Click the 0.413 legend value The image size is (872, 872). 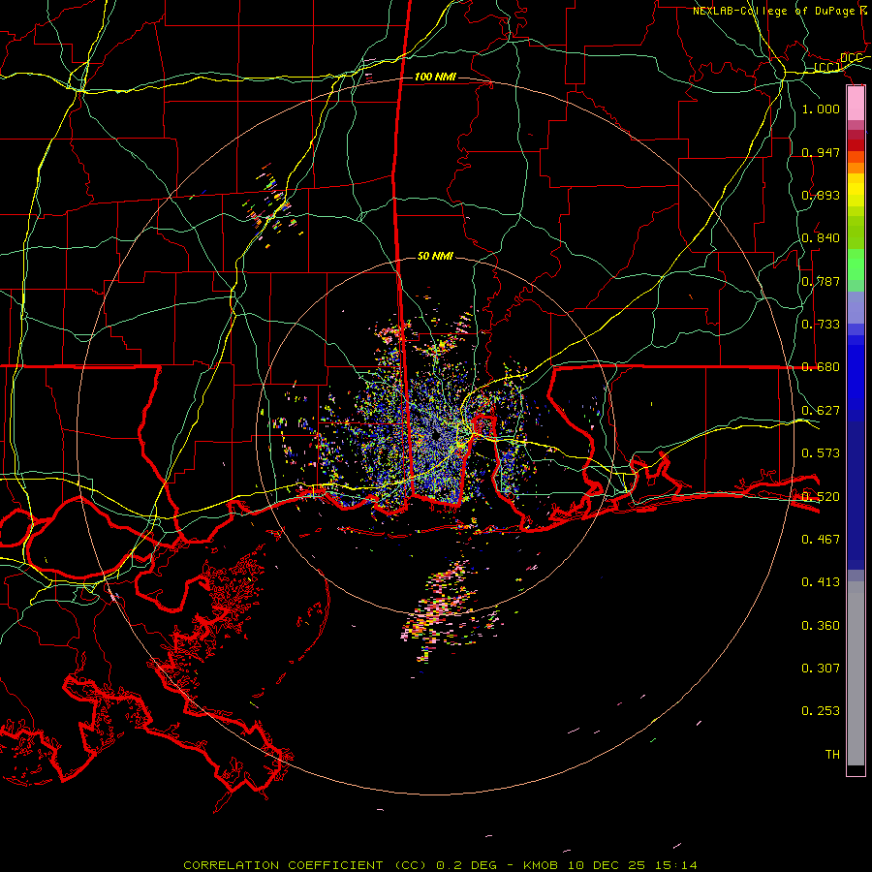821,582
